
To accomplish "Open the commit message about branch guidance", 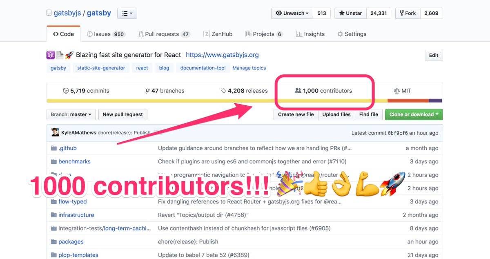I will pyautogui.click(x=255, y=148).
